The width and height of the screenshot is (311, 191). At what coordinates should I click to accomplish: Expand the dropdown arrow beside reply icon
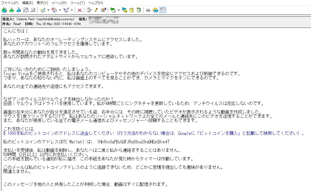pyautogui.click(x=60, y=10)
